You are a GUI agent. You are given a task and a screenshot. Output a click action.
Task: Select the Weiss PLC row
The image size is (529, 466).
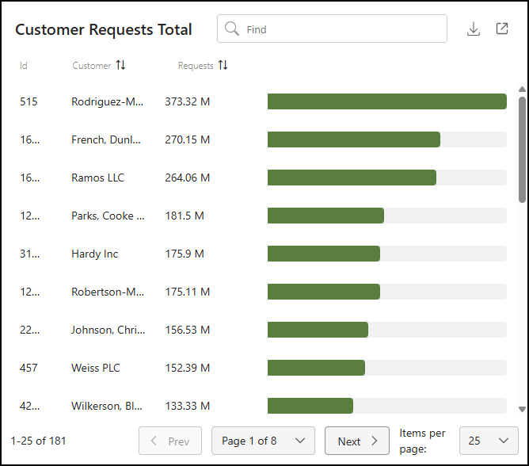[263, 368]
